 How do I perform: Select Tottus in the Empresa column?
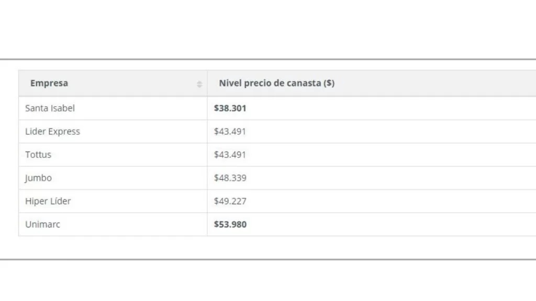38,155
